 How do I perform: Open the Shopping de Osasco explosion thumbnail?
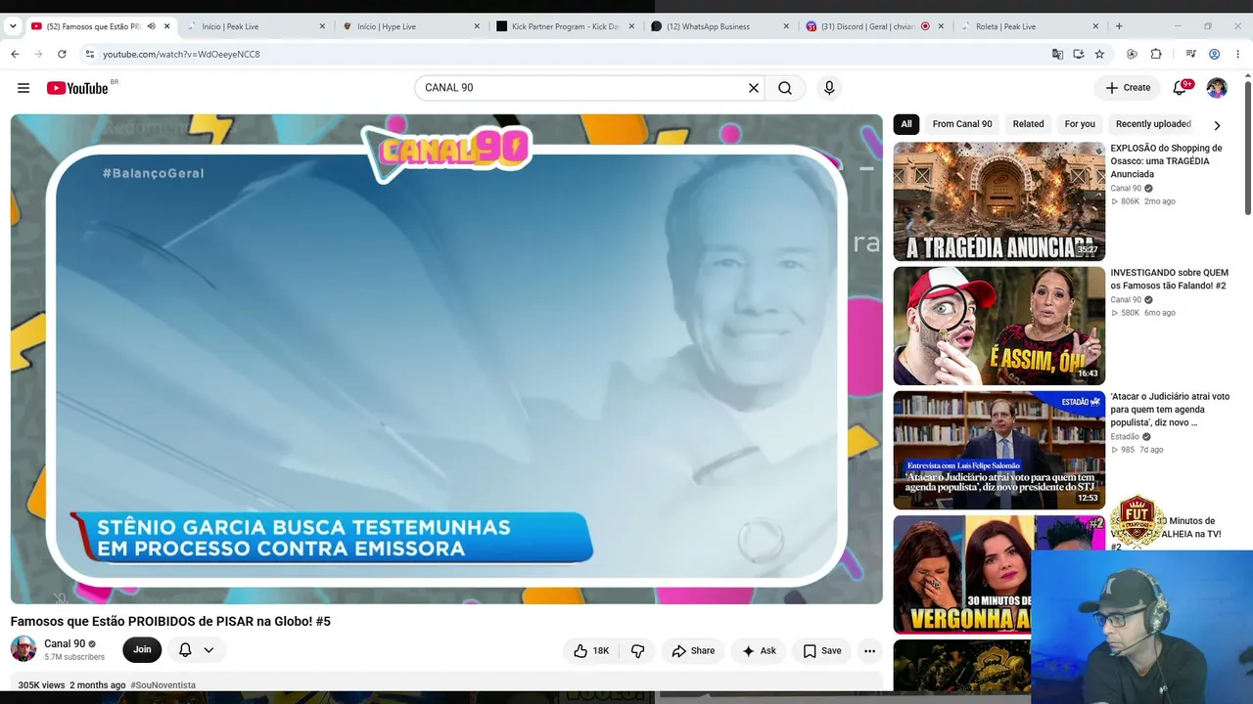click(x=998, y=201)
